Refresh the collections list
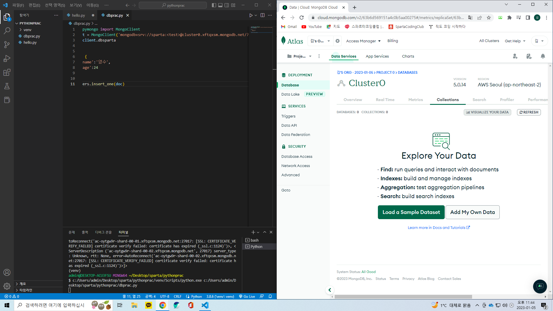The height and width of the screenshot is (311, 553). coord(529,112)
